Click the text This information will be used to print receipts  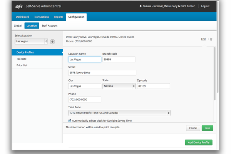coord(93,127)
